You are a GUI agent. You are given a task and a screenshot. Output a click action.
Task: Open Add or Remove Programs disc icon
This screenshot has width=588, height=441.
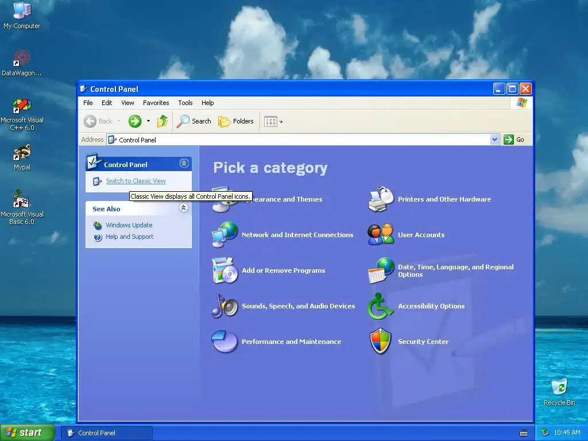point(225,270)
